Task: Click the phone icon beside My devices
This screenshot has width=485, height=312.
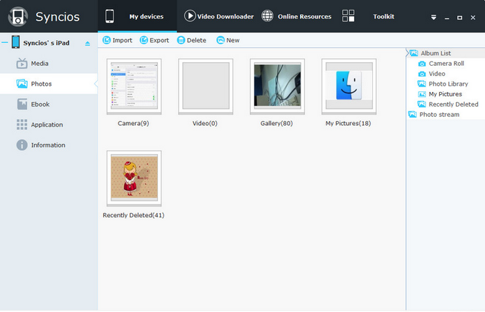Action: pos(109,16)
